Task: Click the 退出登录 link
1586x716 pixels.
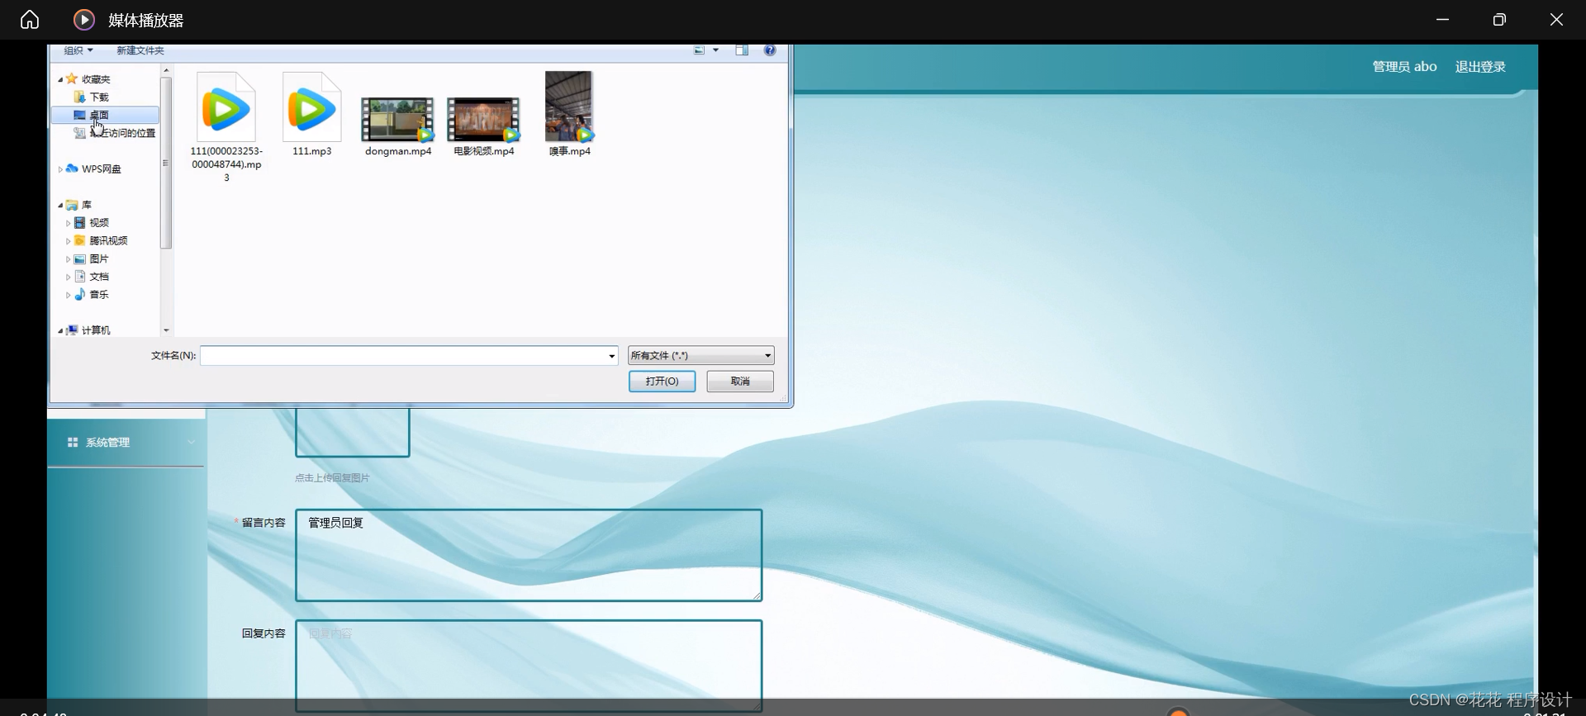Action: click(1480, 67)
